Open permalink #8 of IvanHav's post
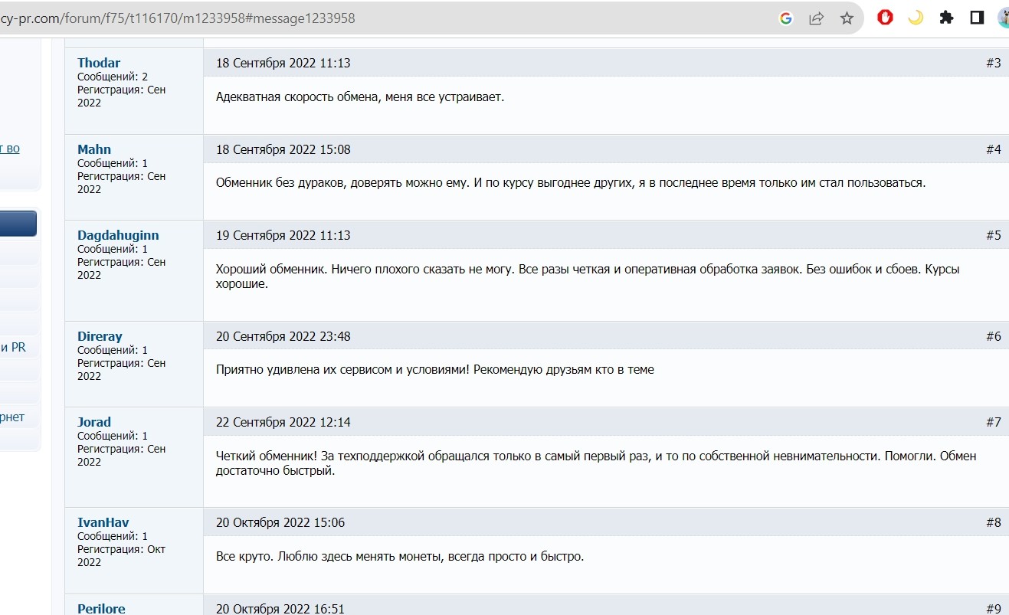This screenshot has width=1009, height=615. tap(994, 522)
